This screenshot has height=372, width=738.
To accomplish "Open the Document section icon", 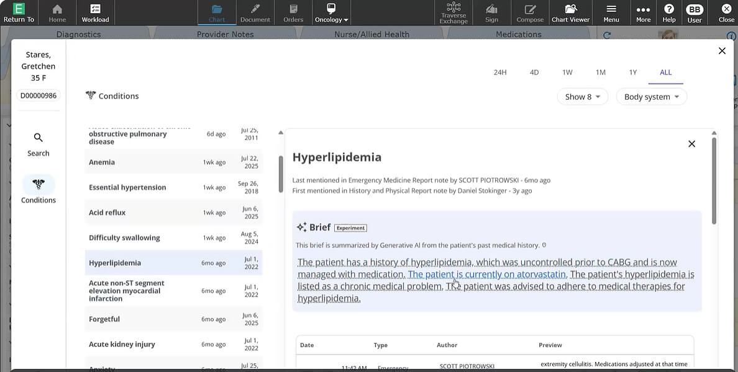I will pyautogui.click(x=255, y=12).
